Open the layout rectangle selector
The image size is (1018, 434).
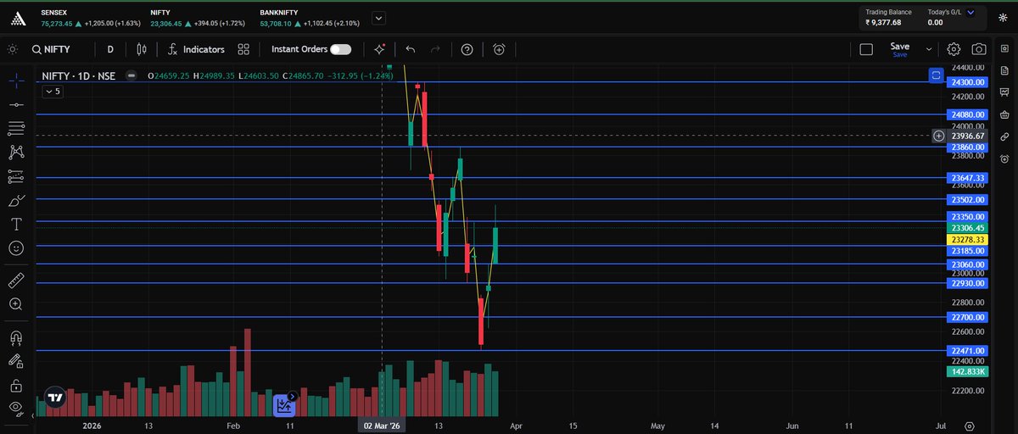(866, 49)
